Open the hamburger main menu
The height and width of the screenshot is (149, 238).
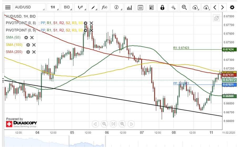8,7
